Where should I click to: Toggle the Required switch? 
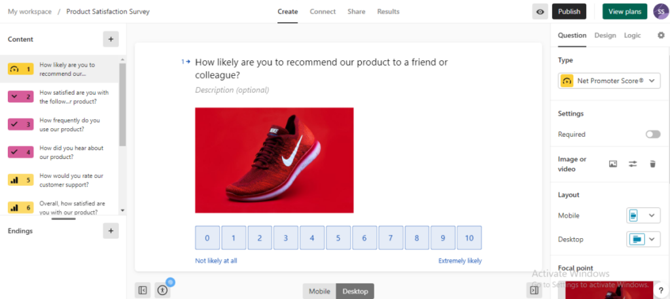[652, 134]
